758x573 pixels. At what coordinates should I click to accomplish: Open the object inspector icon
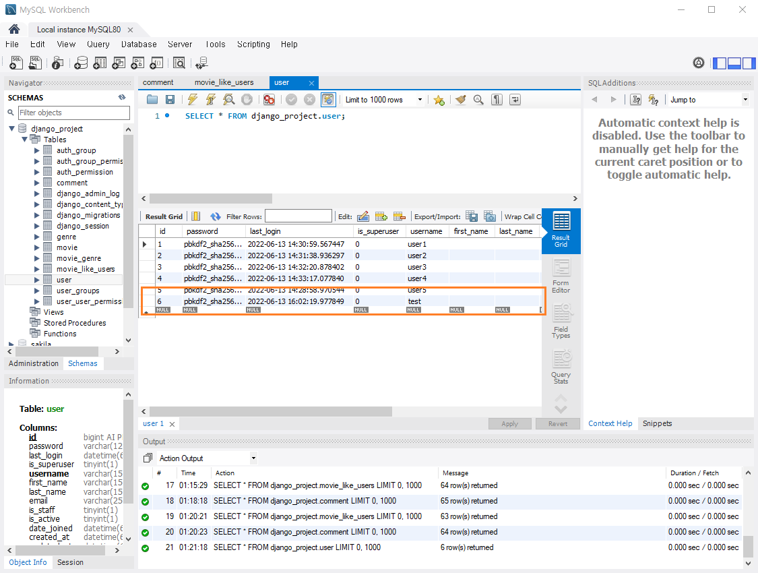click(x=57, y=63)
